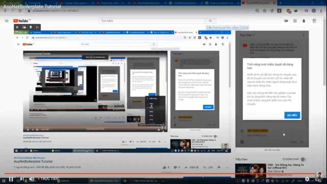Send the chat message arrow
This screenshot has width=327, height=184.
point(302,142)
